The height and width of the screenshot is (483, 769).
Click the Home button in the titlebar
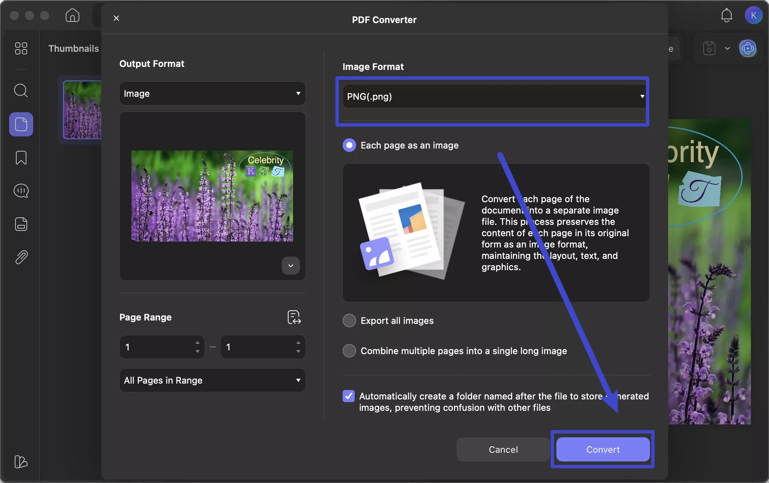click(72, 15)
